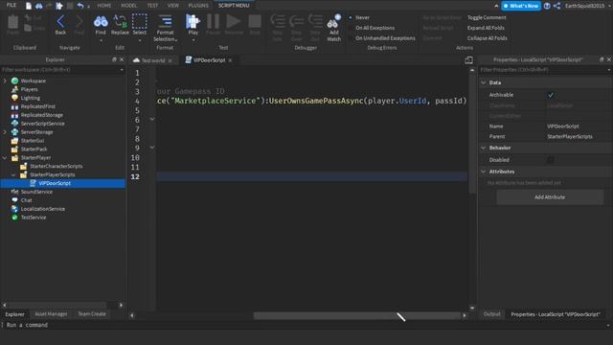Select the Lighting service

click(30, 98)
